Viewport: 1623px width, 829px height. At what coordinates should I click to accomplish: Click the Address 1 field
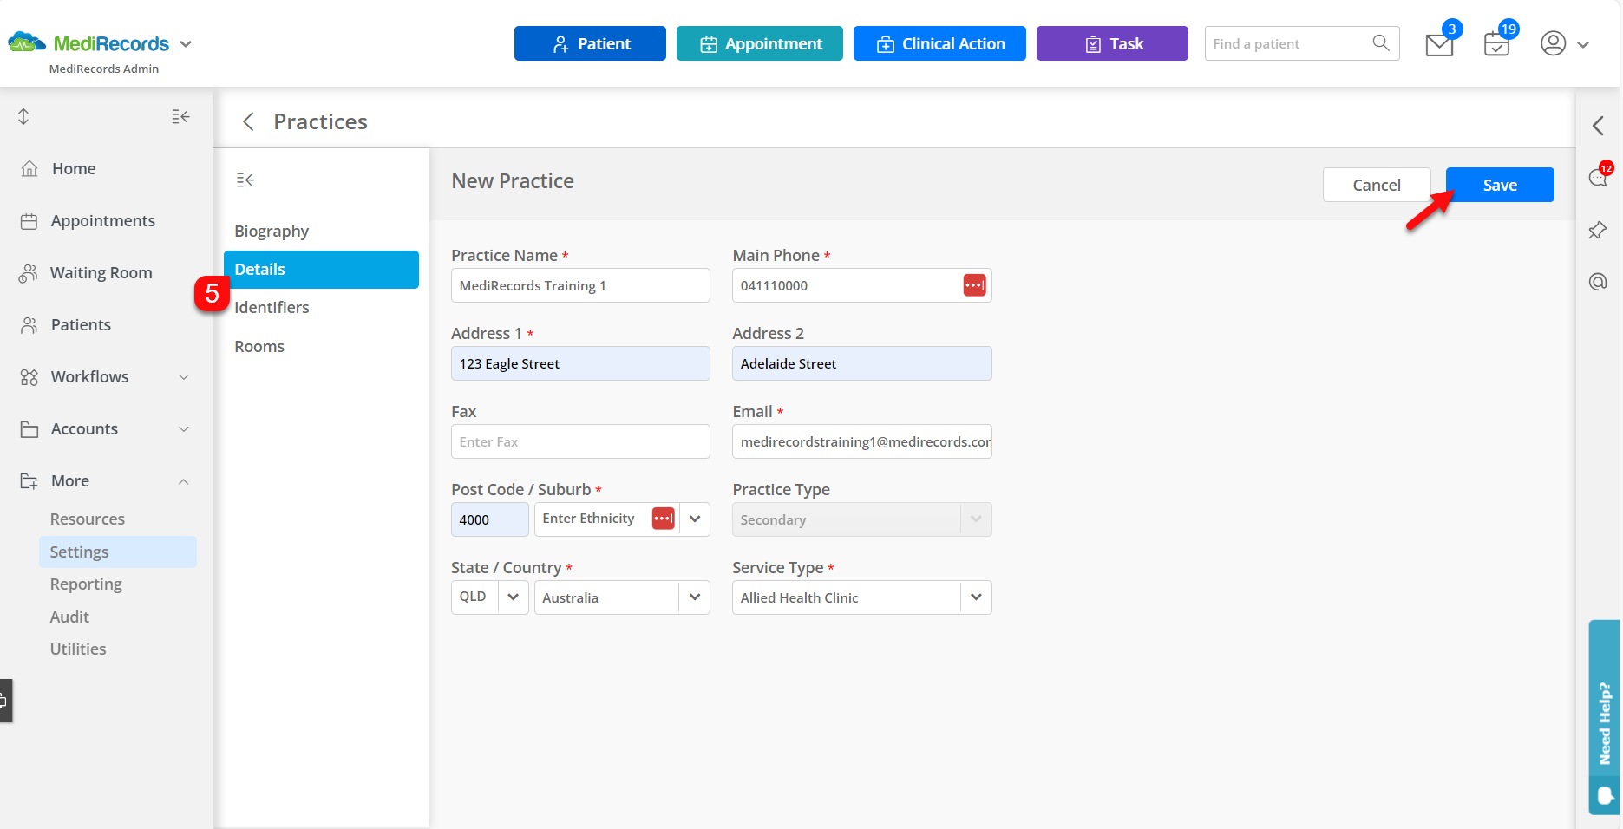click(580, 363)
